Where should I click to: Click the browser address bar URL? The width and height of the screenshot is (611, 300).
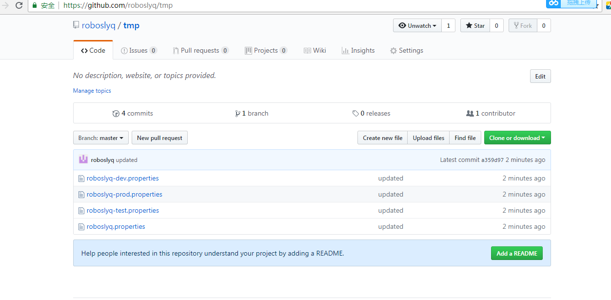coord(118,6)
